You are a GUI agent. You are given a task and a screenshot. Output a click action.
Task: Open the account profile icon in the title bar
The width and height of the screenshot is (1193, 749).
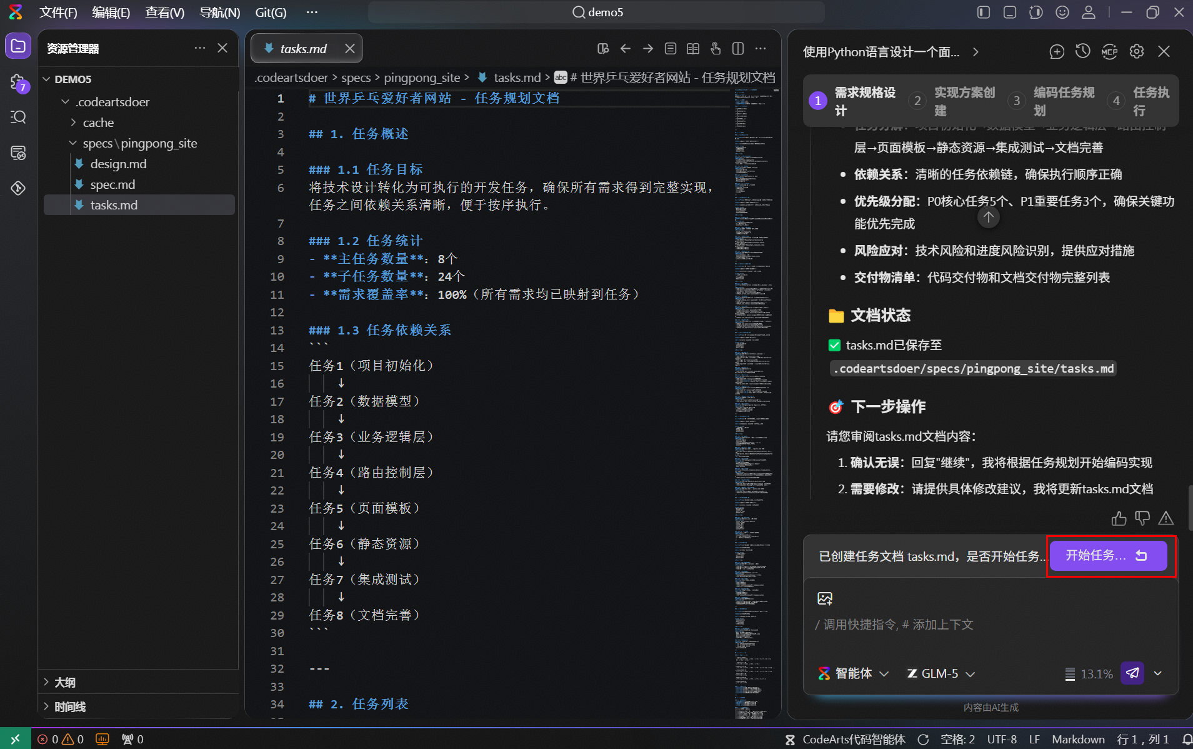tap(1089, 13)
